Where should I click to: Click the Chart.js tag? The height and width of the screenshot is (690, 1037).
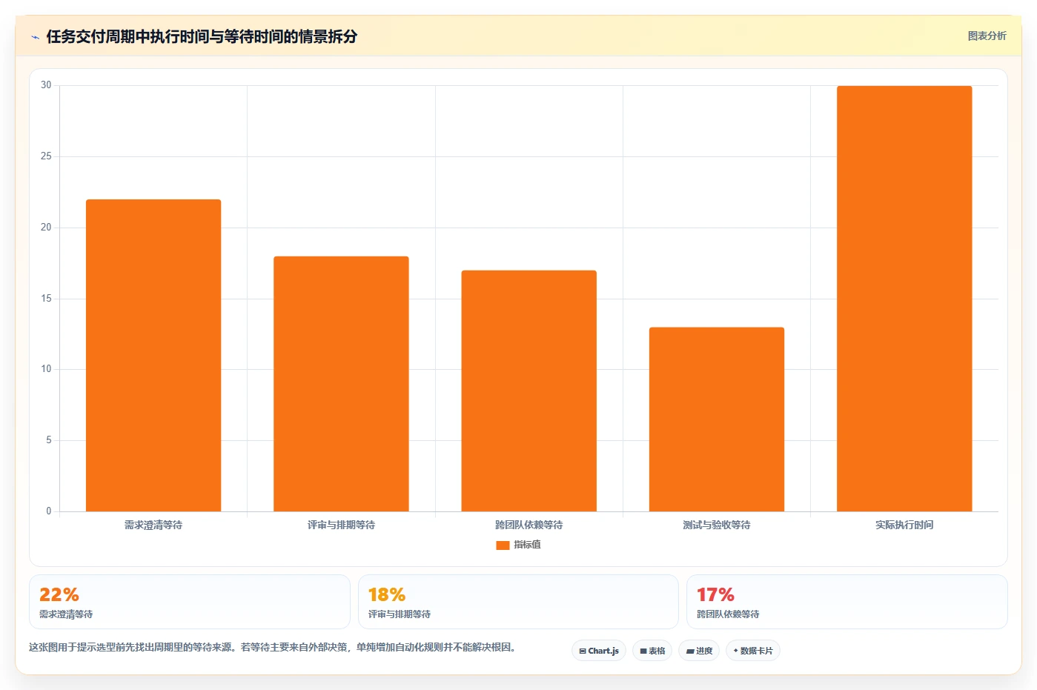click(599, 651)
